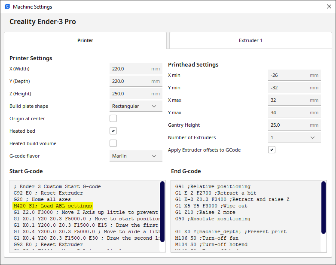Click the highlighted M420 S1 line
The image size is (336, 265).
pos(53,206)
